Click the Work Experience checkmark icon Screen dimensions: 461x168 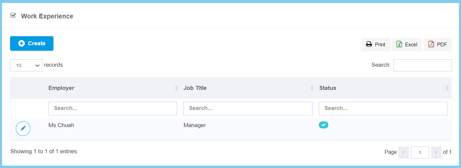13,15
